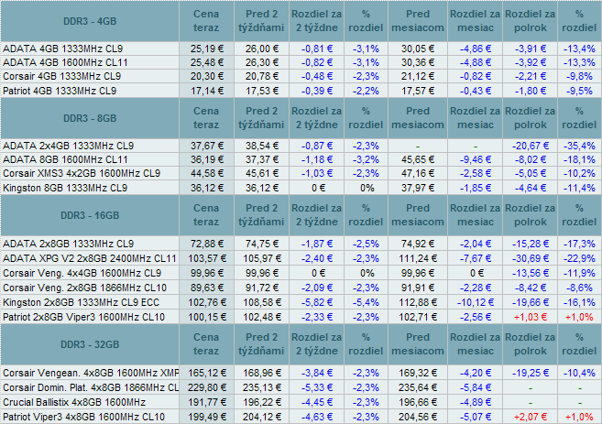The width and height of the screenshot is (602, 424).
Task: Click the 111,24 € price a month ago
Action: pos(418,258)
